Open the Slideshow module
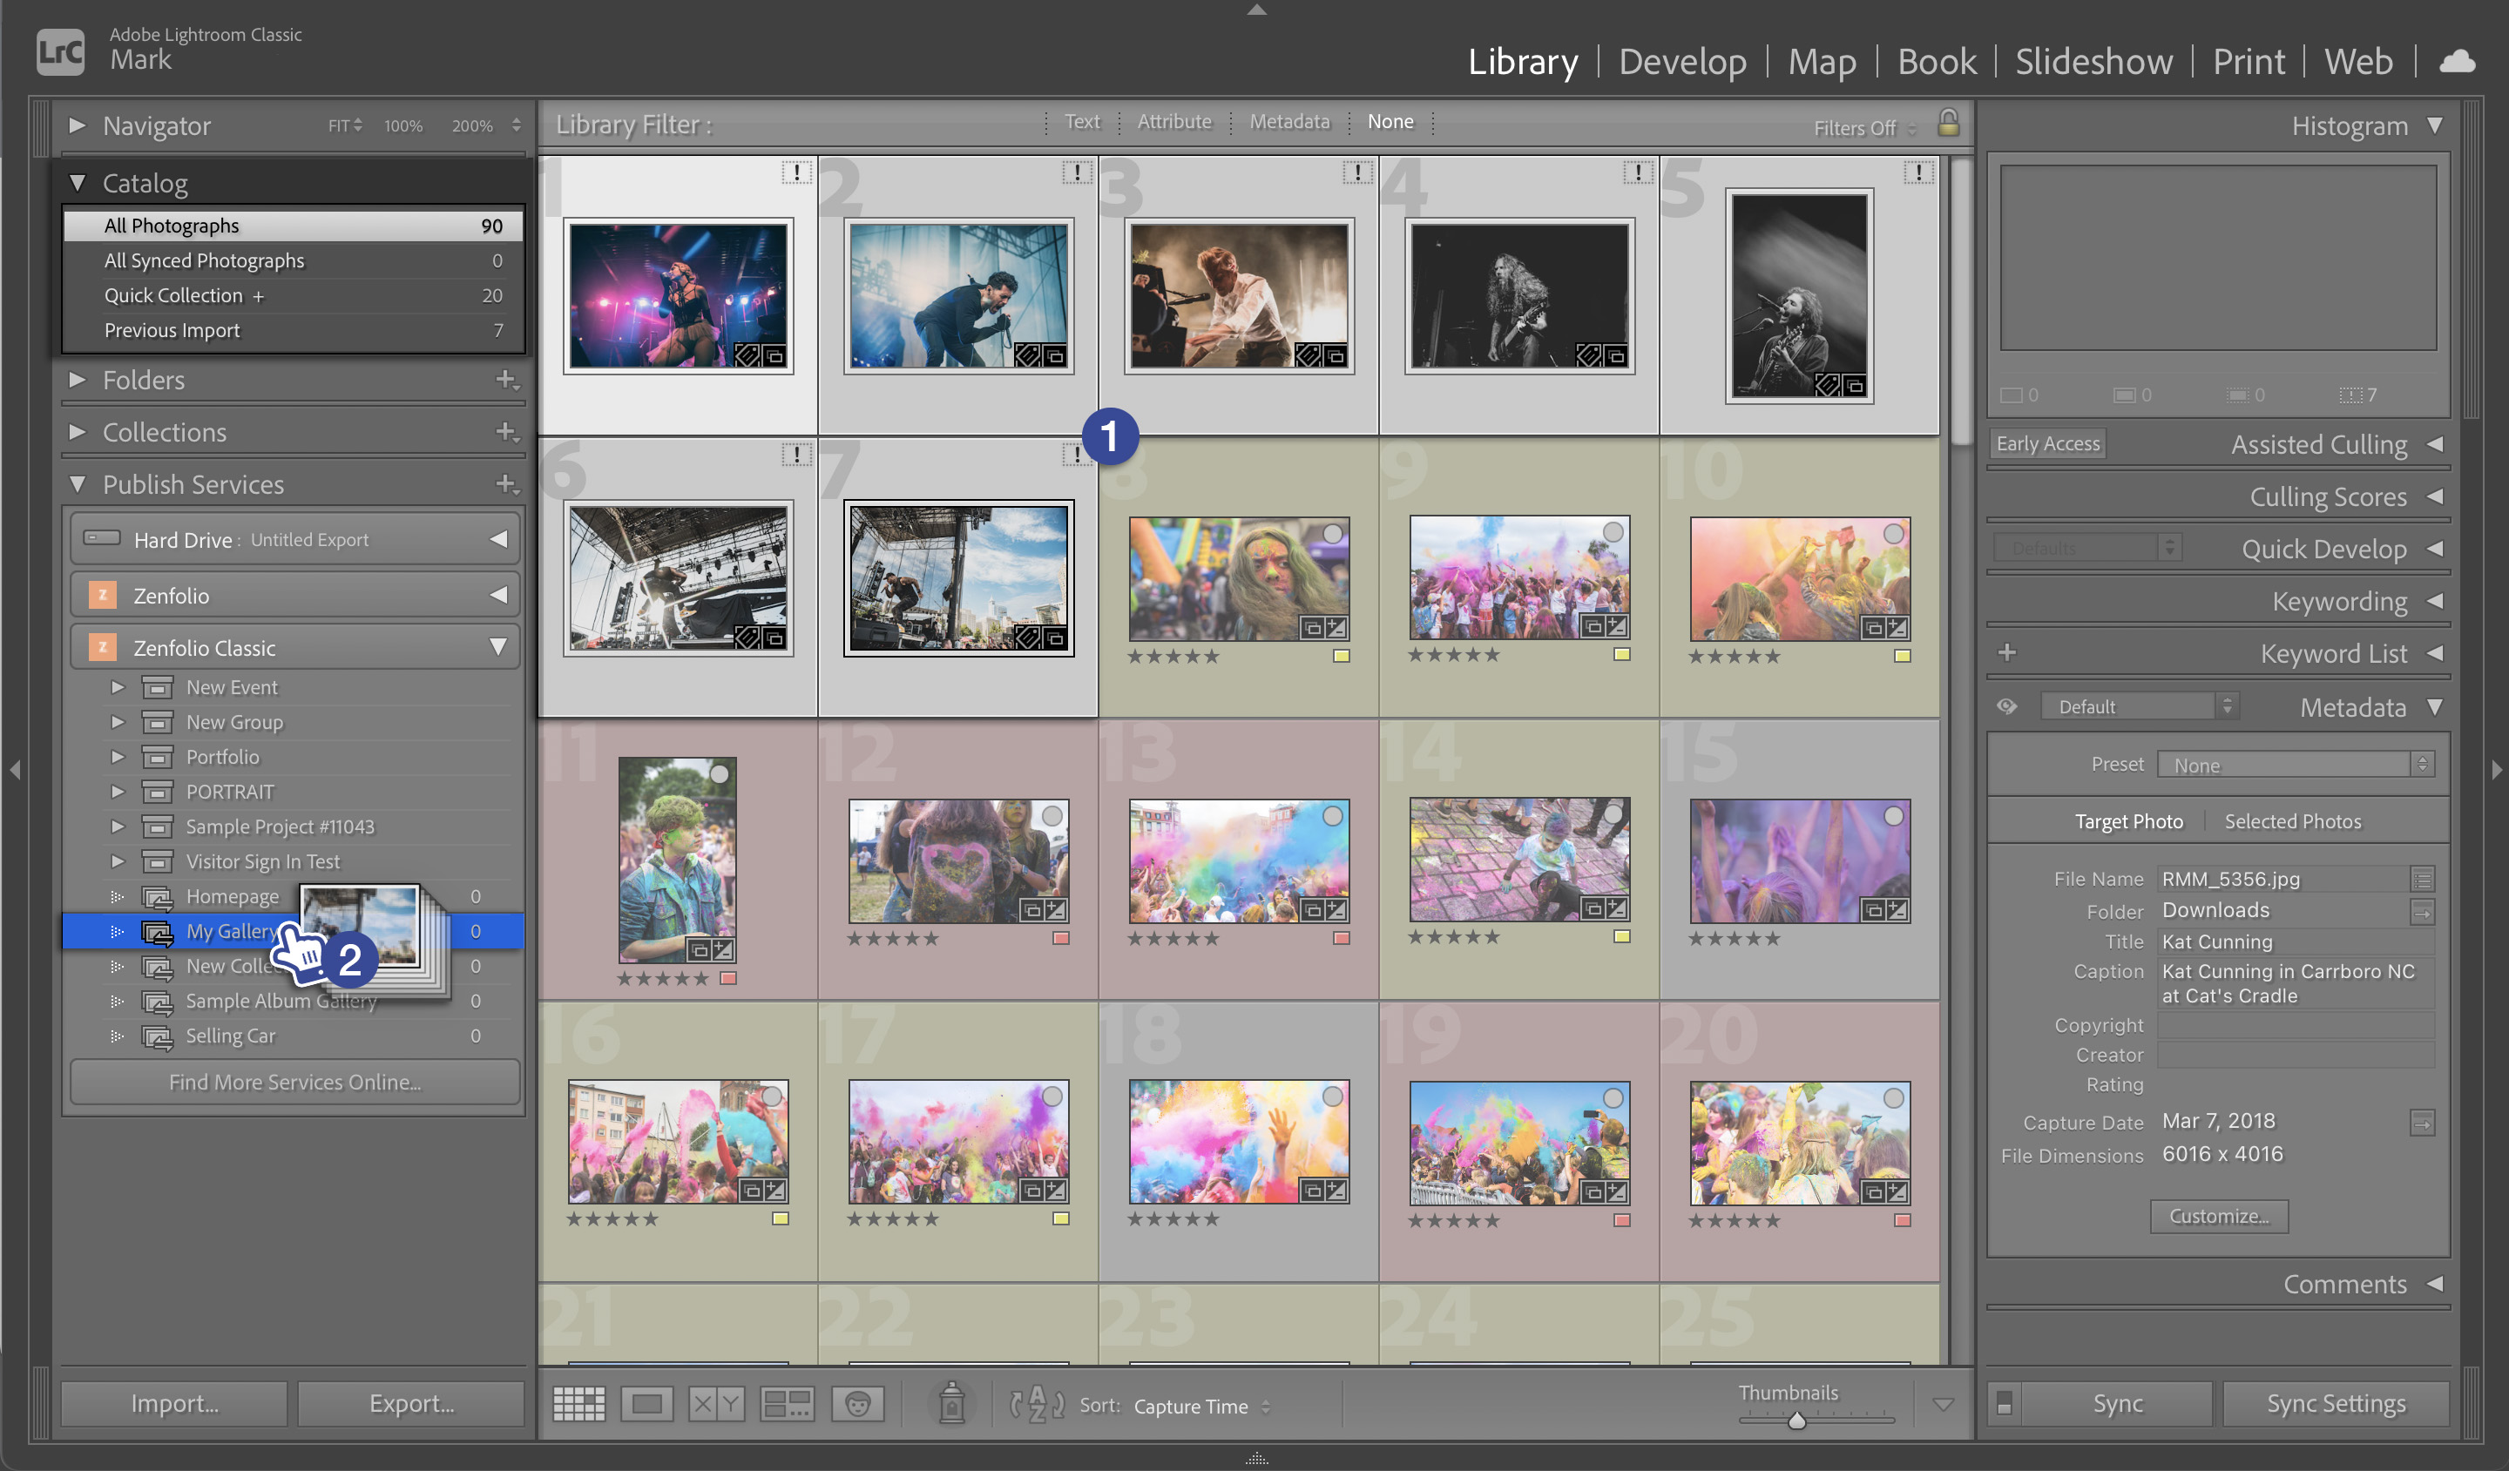 pyautogui.click(x=2093, y=62)
